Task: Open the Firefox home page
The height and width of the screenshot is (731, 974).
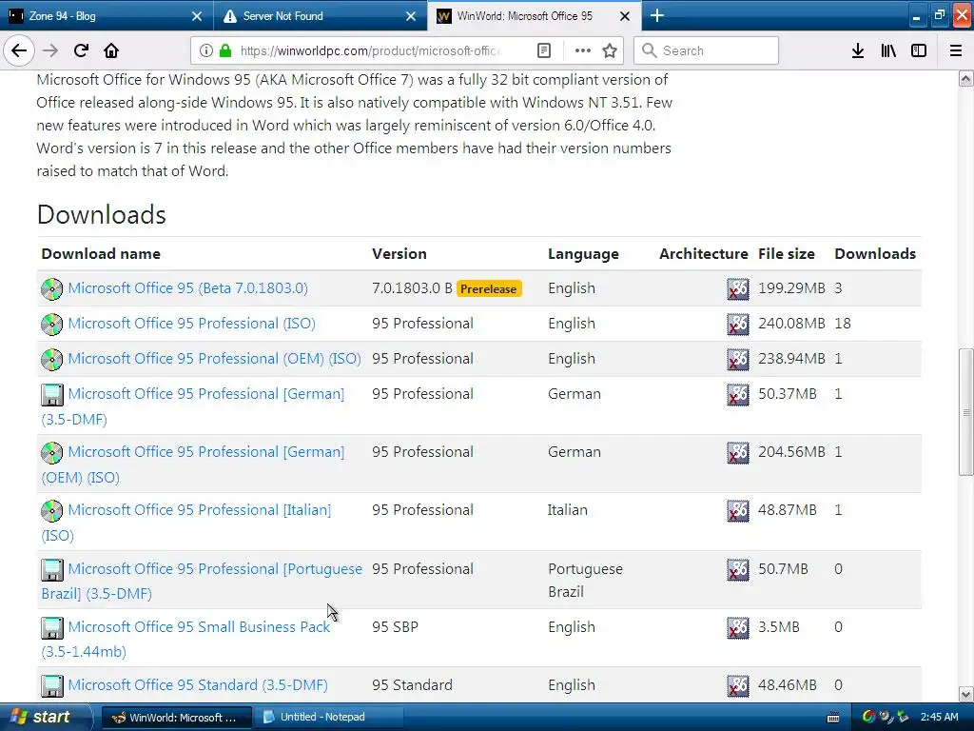Action: click(x=111, y=50)
